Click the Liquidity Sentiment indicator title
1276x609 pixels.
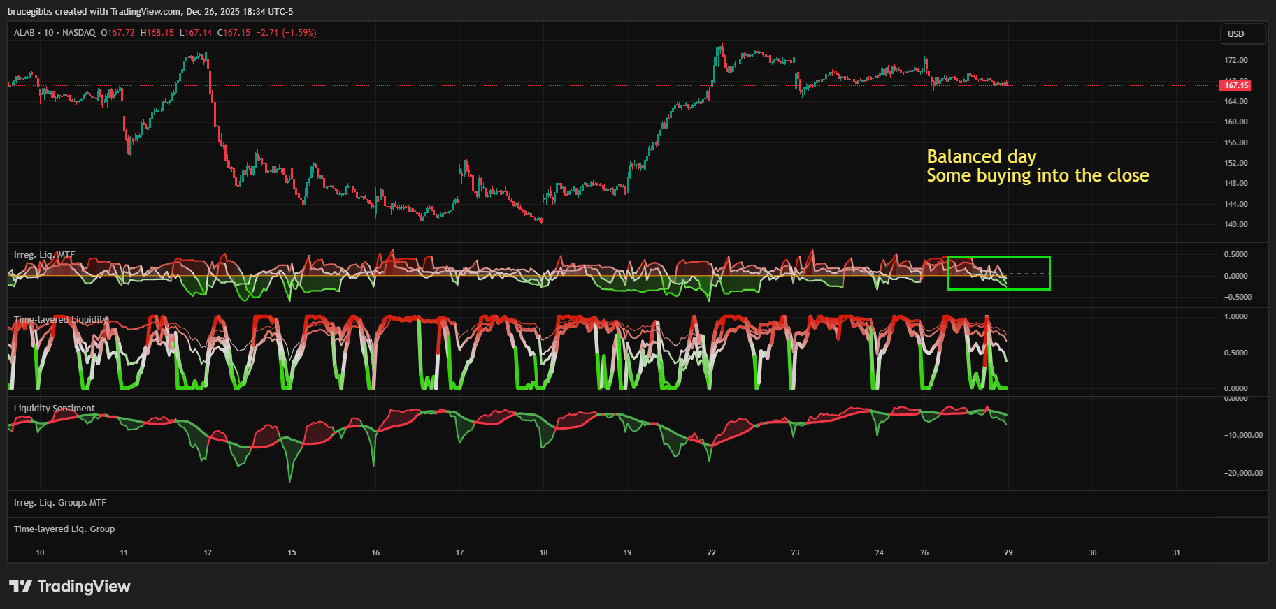click(54, 409)
